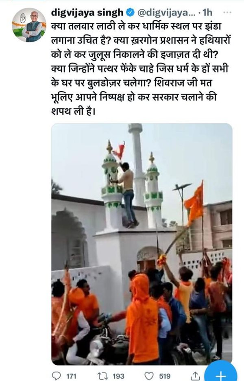244x381 pixels.
Task: Click the retweet arrows icon
Action: pyautogui.click(x=102, y=376)
